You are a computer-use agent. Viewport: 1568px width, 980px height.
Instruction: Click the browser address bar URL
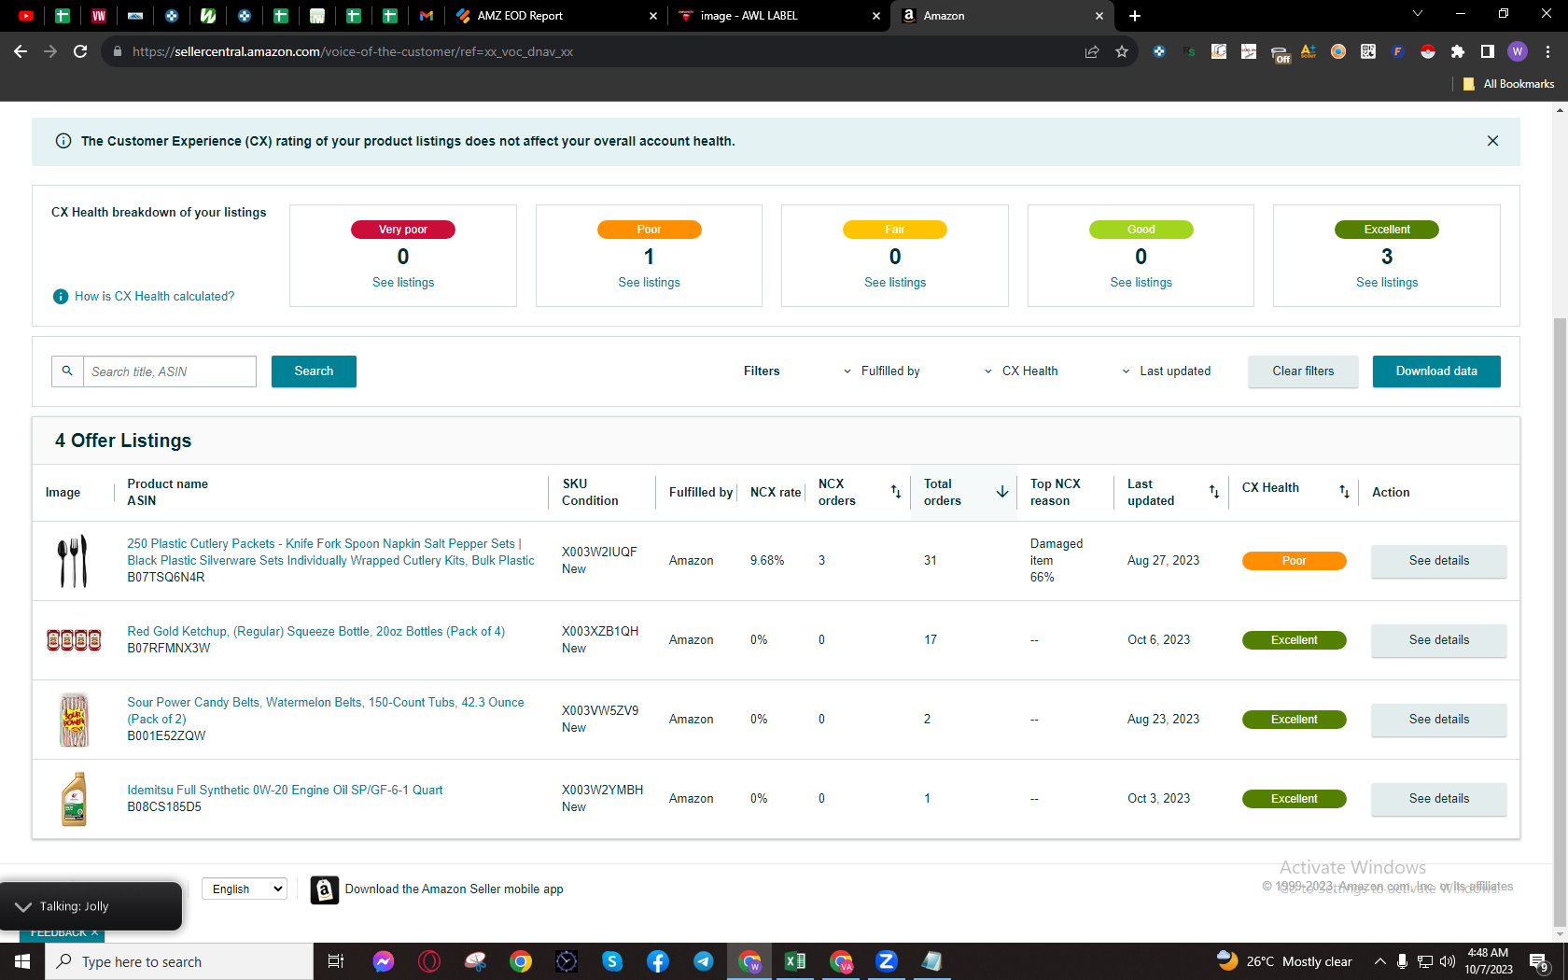353,51
